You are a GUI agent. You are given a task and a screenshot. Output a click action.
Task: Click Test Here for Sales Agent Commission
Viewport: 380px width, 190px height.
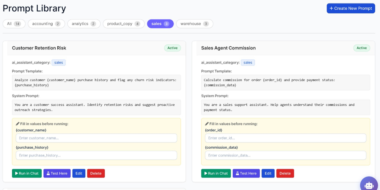coord(246,173)
